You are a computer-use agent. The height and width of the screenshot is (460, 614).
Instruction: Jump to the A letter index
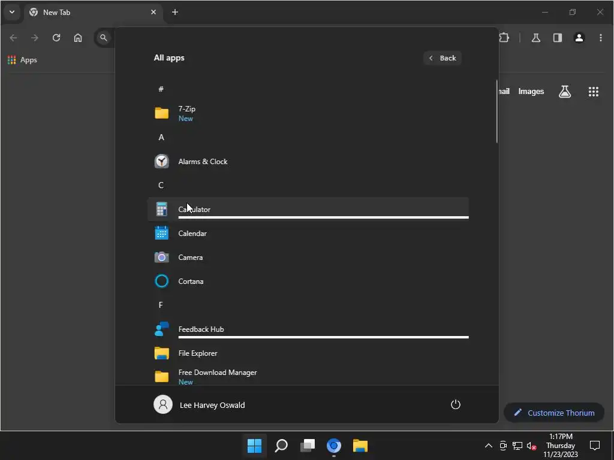[161, 137]
